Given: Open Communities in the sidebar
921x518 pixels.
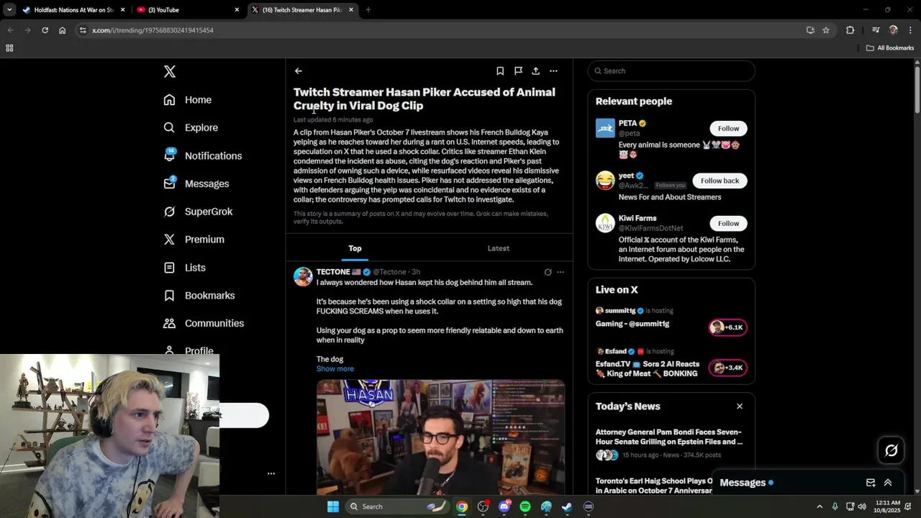Looking at the screenshot, I should click(203, 324).
